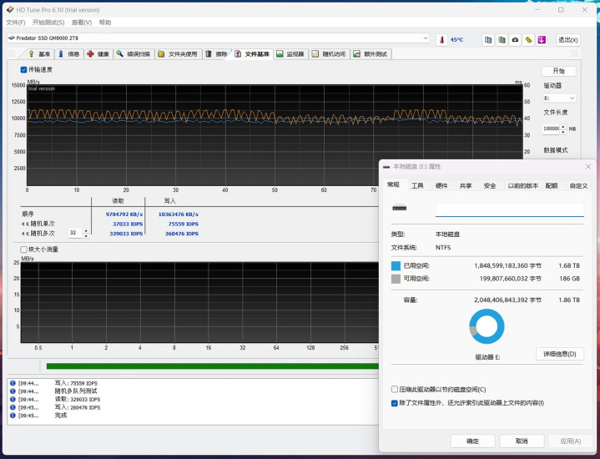Enable the 块大小测量 block size checkbox

[x=23, y=249]
